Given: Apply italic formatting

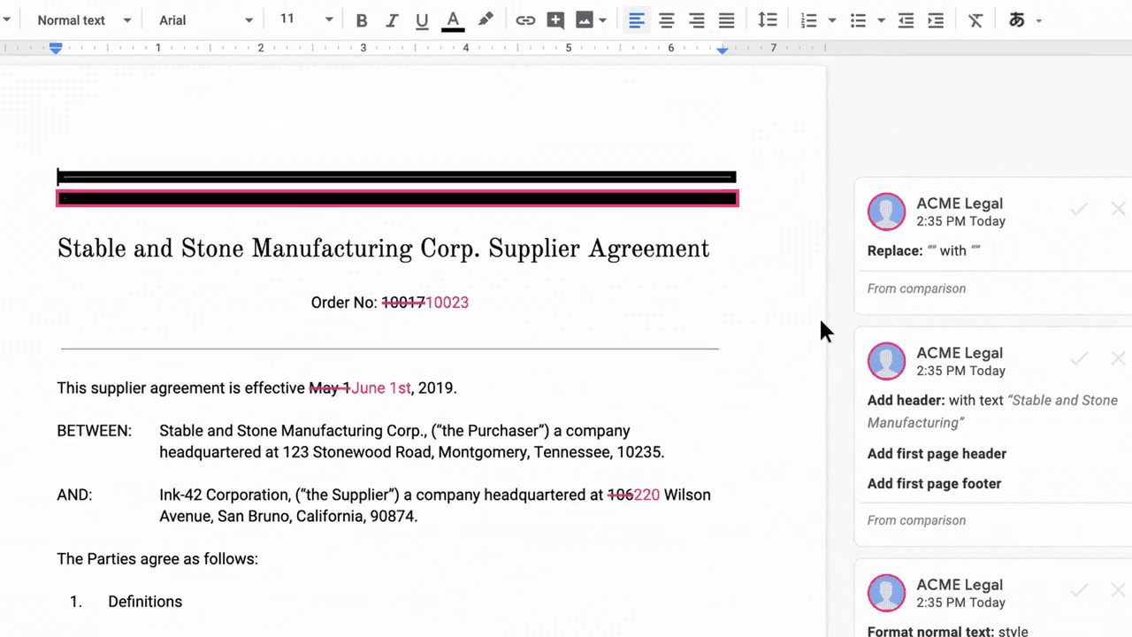Looking at the screenshot, I should pos(392,19).
